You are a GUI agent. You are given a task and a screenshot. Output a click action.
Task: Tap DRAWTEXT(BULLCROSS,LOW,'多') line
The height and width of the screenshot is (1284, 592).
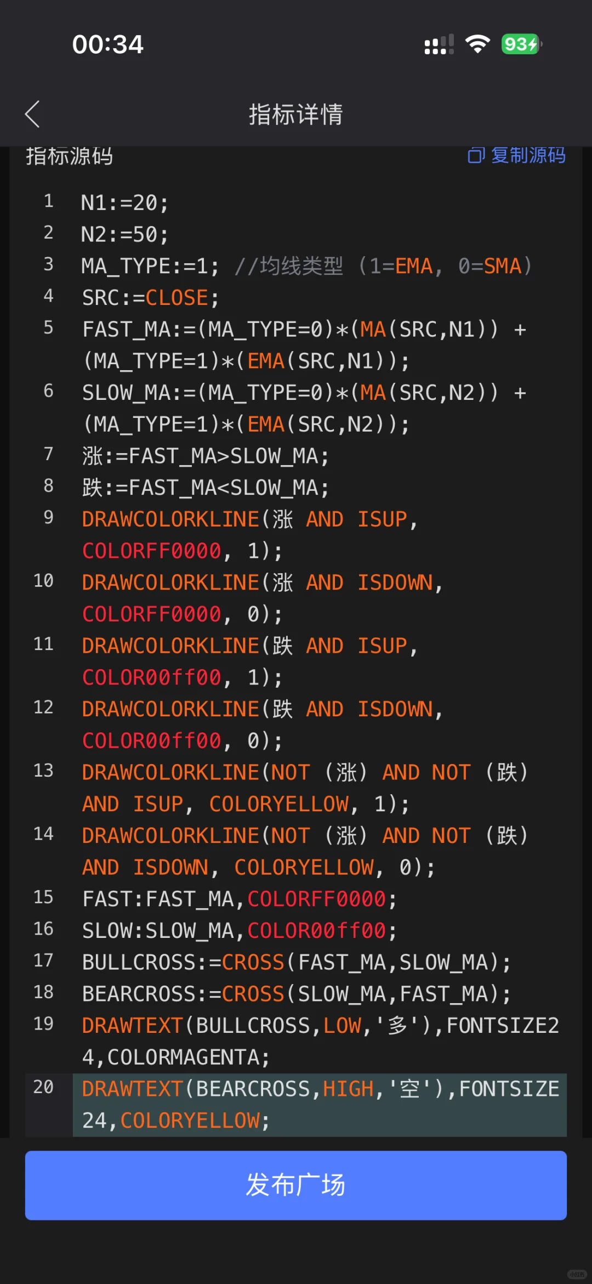(x=321, y=1042)
